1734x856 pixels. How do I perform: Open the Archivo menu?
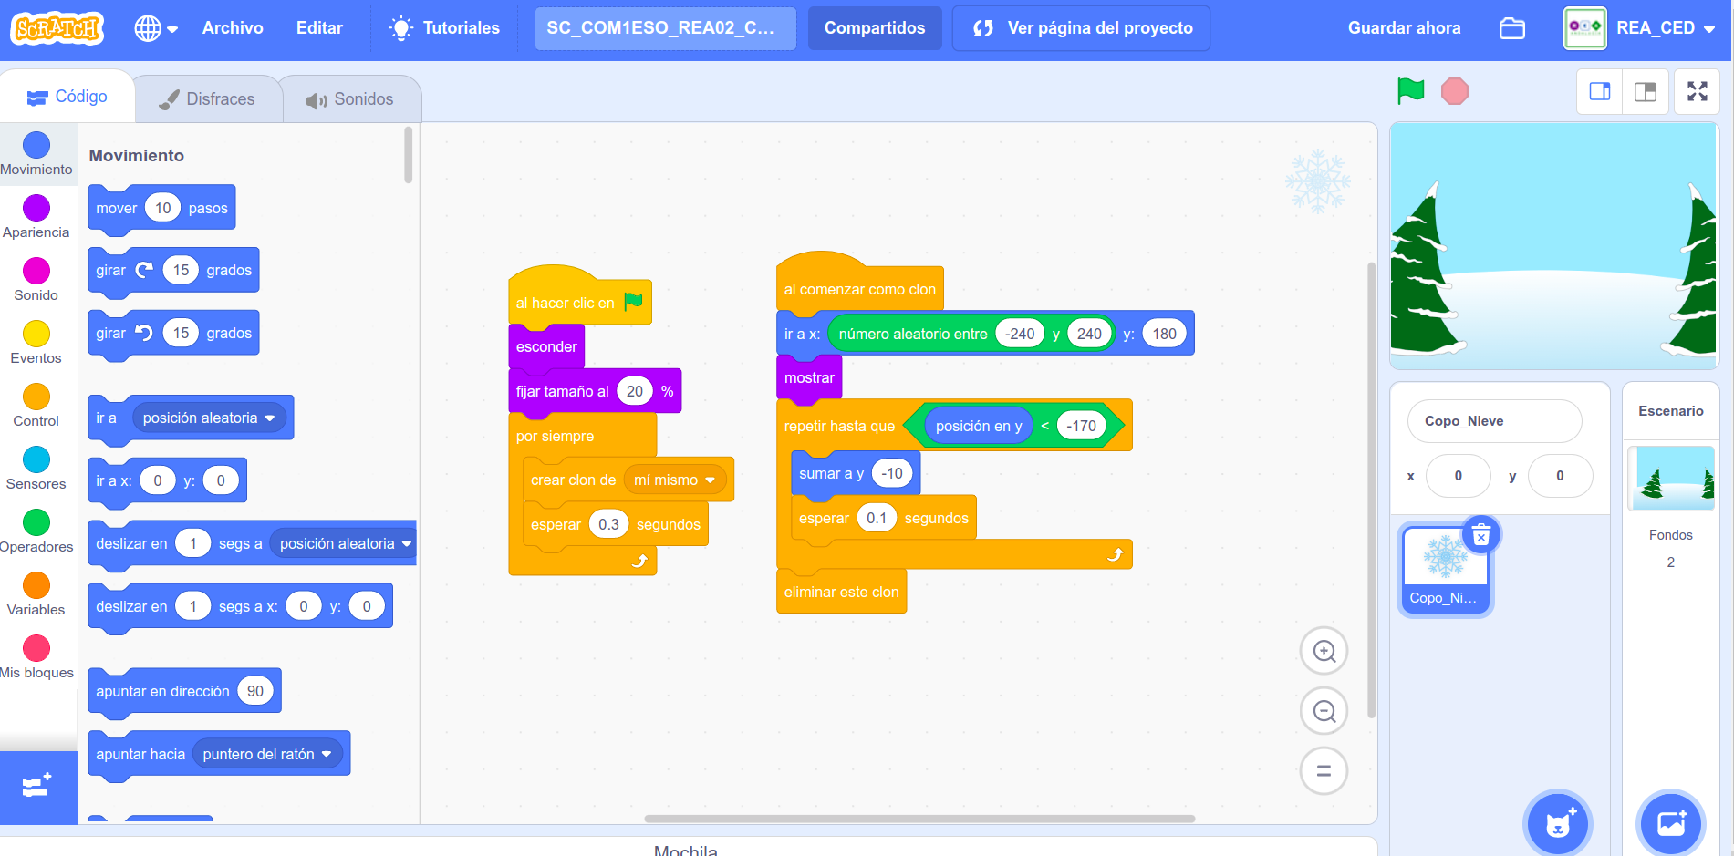tap(233, 28)
